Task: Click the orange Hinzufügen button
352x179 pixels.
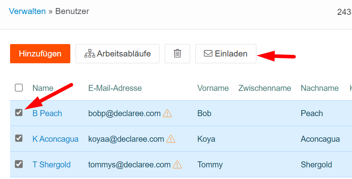Action: pyautogui.click(x=40, y=54)
